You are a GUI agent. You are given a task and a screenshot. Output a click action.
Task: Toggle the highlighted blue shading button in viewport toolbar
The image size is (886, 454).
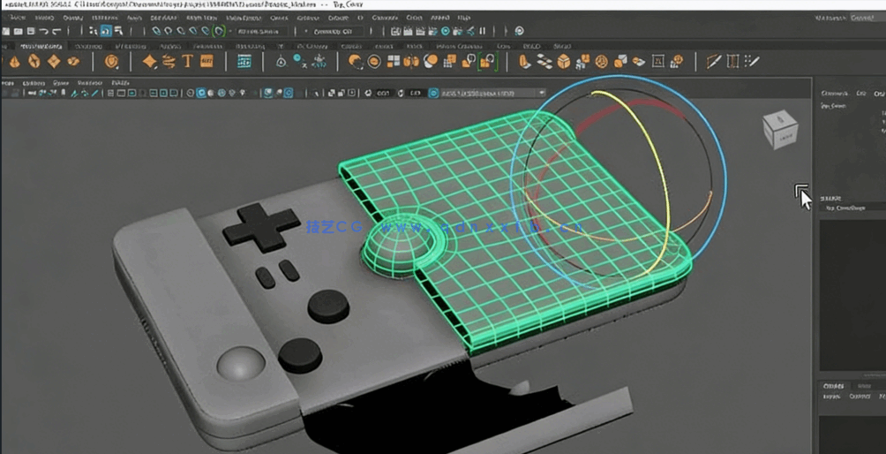[200, 92]
